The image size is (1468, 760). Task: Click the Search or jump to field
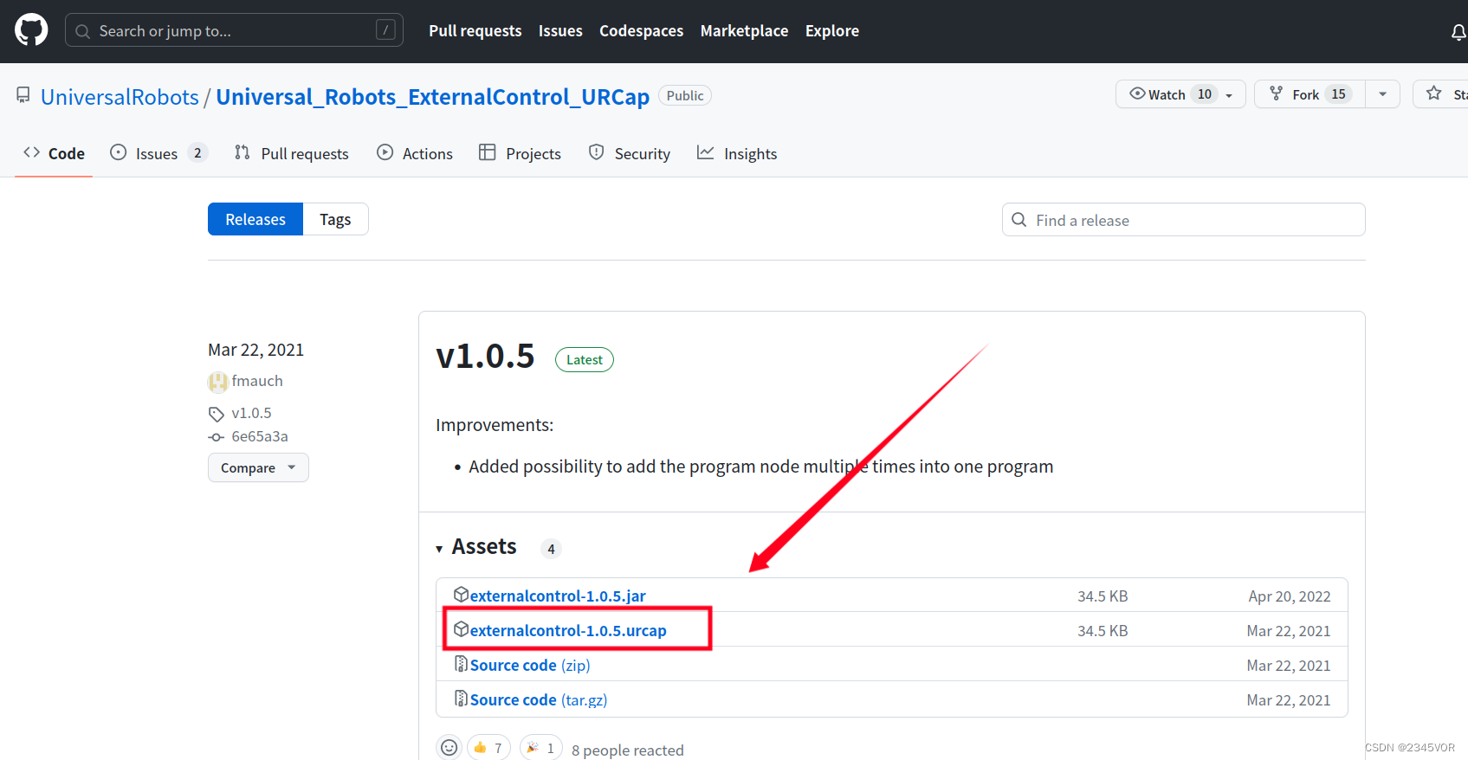pyautogui.click(x=234, y=30)
